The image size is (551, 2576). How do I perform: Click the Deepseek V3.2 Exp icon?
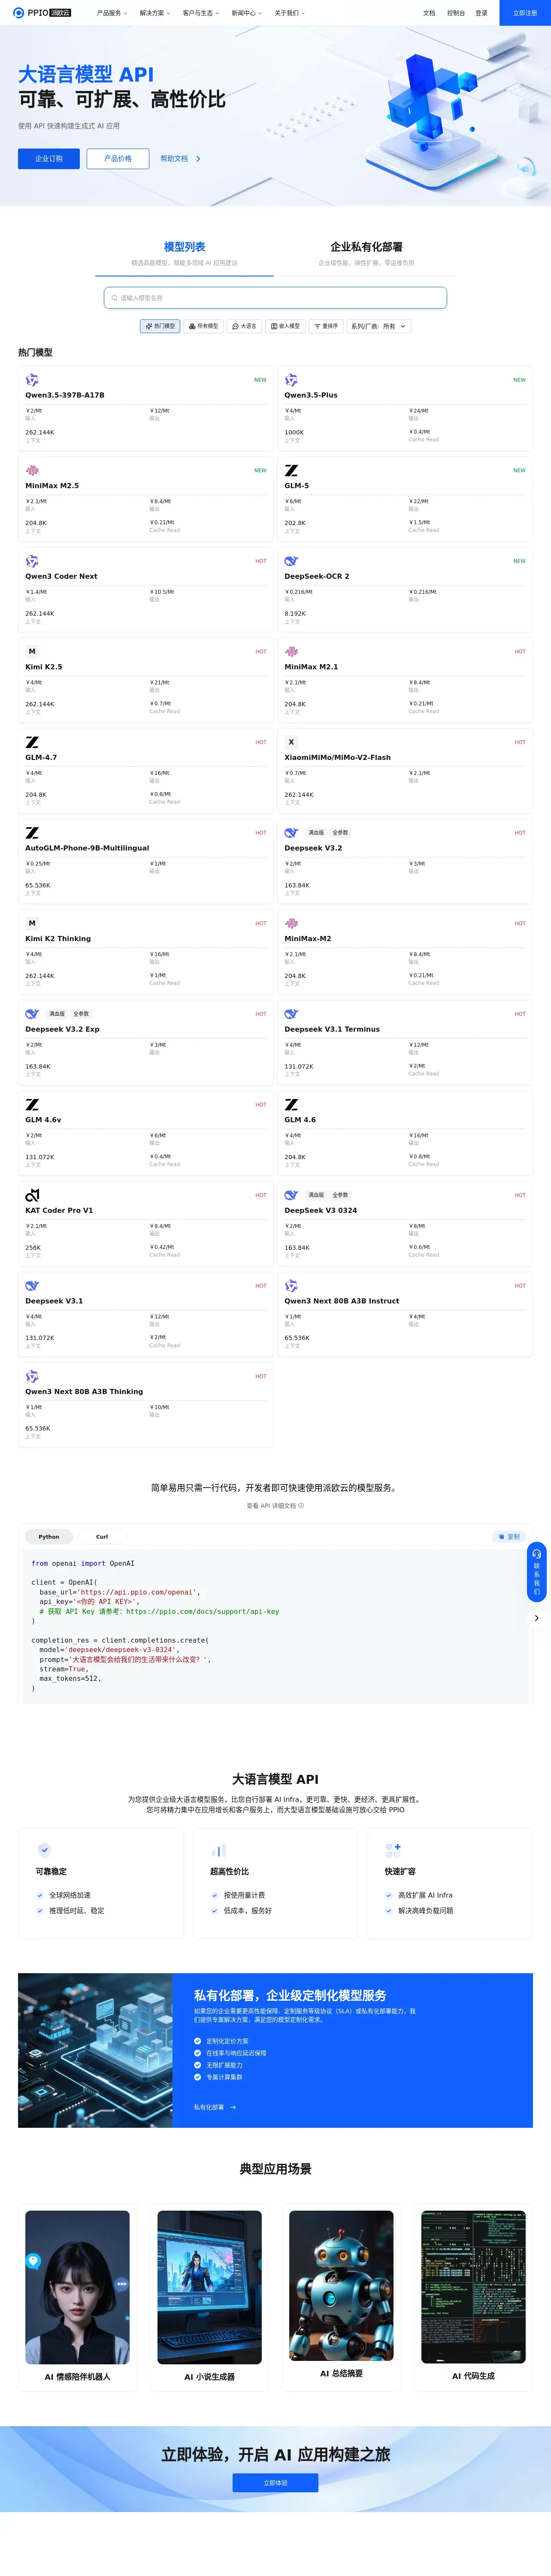coord(32,1014)
